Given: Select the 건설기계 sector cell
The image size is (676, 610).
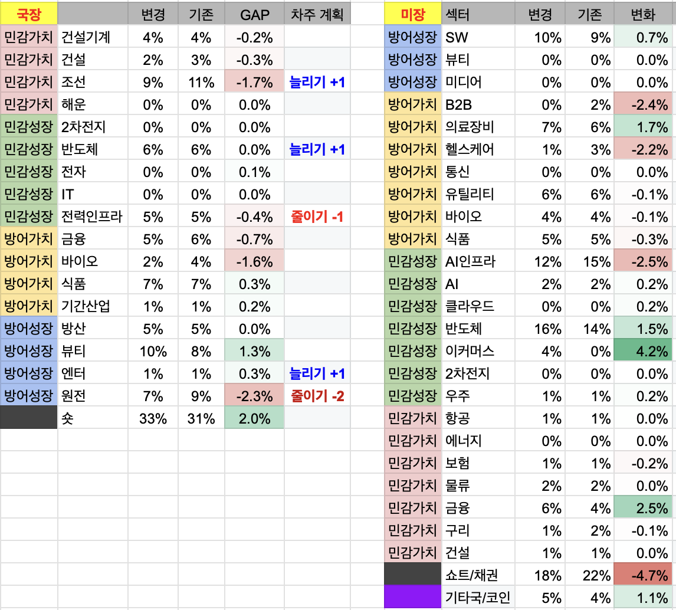Looking at the screenshot, I should click(93, 37).
